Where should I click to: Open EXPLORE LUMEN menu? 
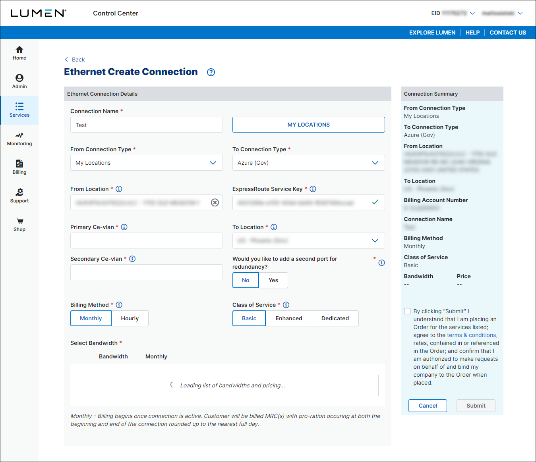click(x=432, y=33)
